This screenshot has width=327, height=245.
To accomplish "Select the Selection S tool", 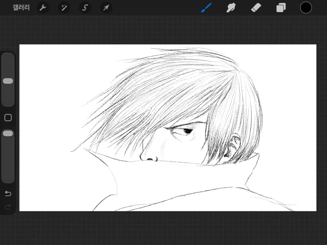I will (85, 8).
